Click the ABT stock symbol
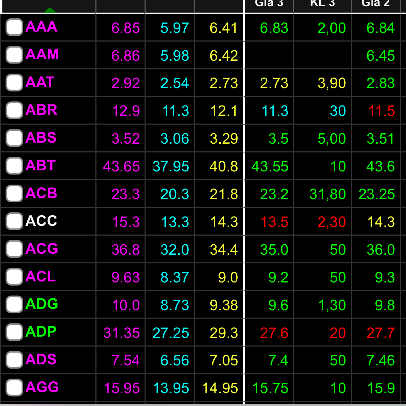The height and width of the screenshot is (406, 406). coord(41,166)
